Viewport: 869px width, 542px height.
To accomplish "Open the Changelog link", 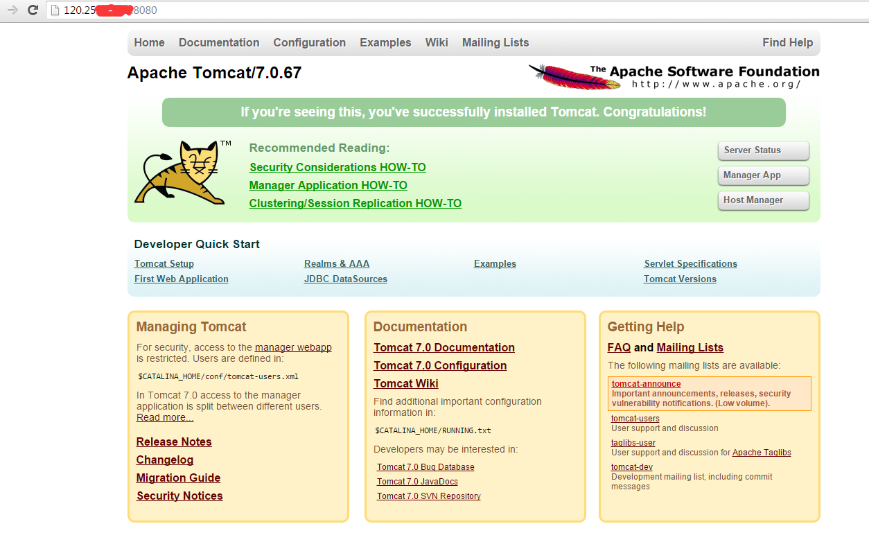I will point(165,460).
